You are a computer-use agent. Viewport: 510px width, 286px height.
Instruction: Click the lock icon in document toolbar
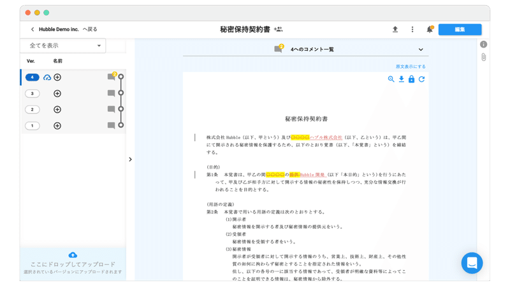(x=411, y=79)
